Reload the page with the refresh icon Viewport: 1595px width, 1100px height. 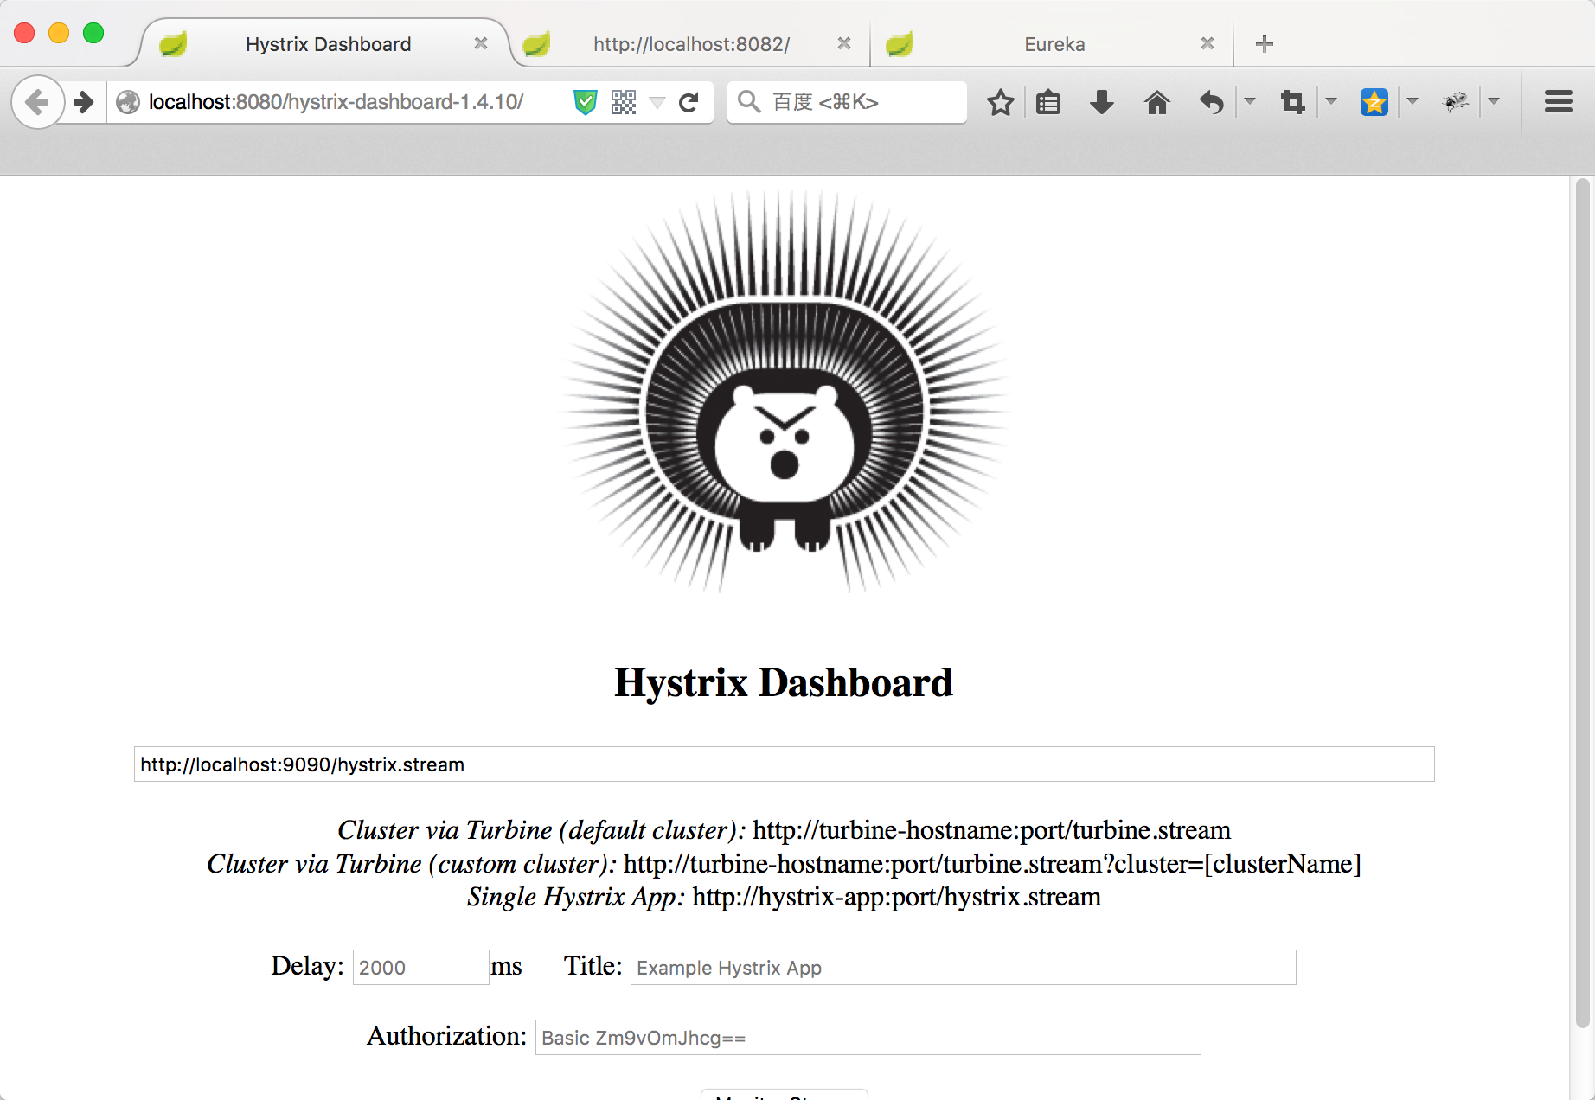689,103
